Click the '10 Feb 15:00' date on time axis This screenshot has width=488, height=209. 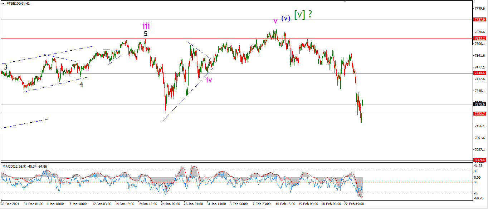[285, 204]
